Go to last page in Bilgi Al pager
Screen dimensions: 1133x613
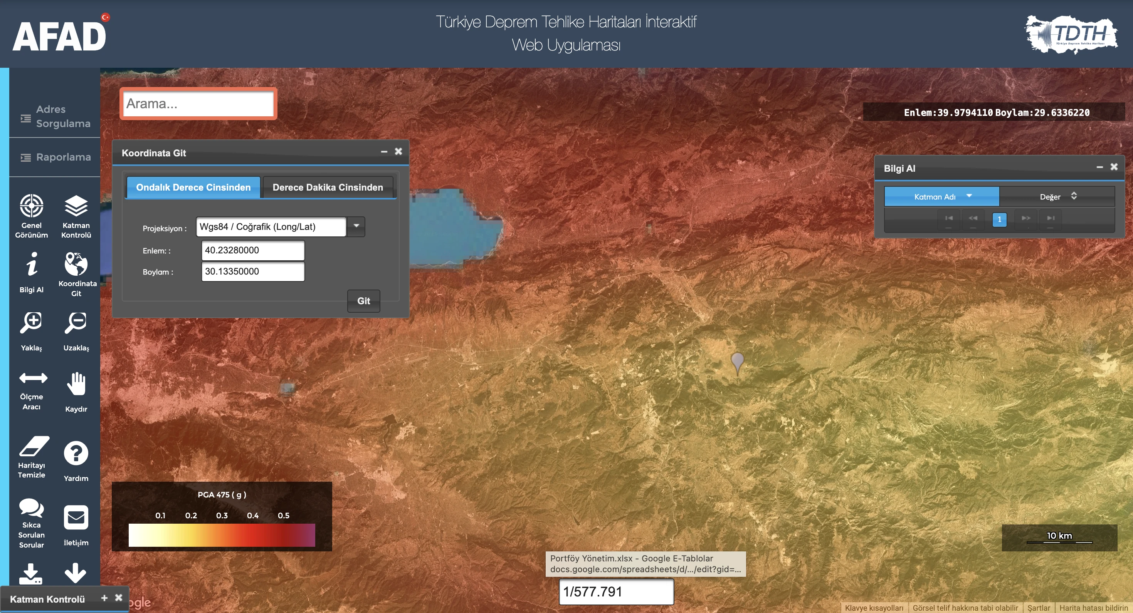[x=1050, y=218]
